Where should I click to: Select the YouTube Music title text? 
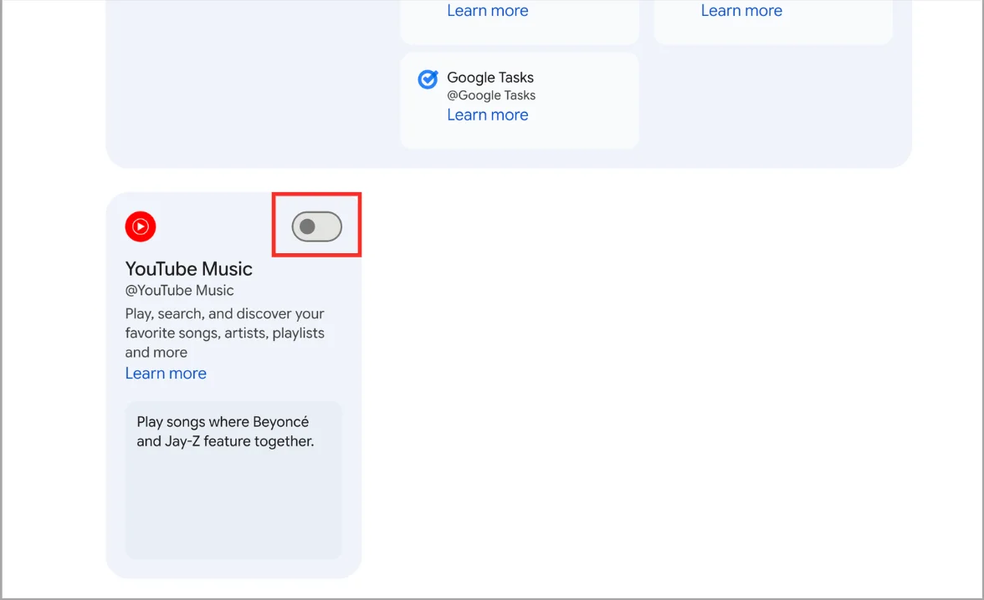[x=189, y=268]
